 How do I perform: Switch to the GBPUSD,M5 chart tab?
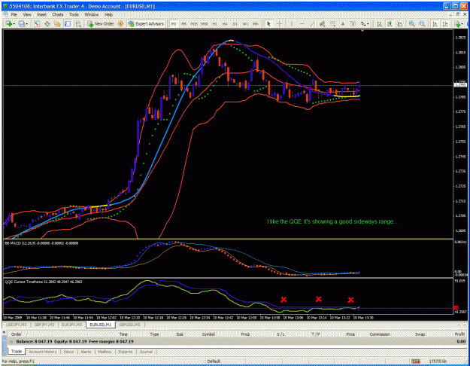(x=129, y=325)
